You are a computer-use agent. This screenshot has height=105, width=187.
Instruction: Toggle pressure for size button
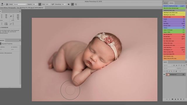[x=72, y=4]
